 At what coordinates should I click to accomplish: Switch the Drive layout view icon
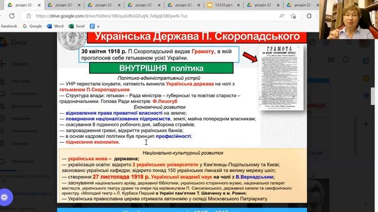pos(331,59)
